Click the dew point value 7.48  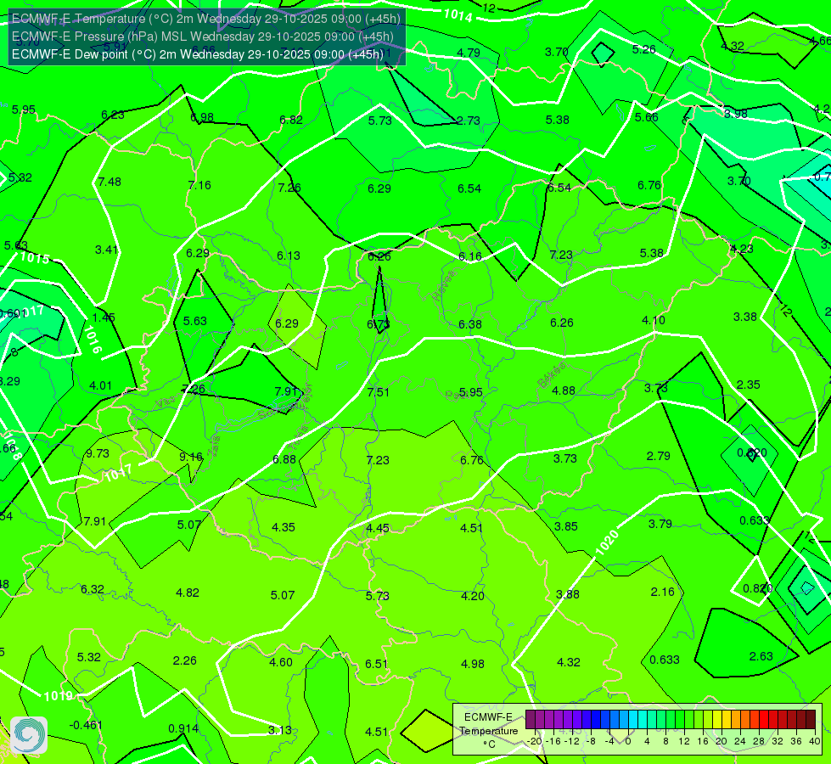109,182
